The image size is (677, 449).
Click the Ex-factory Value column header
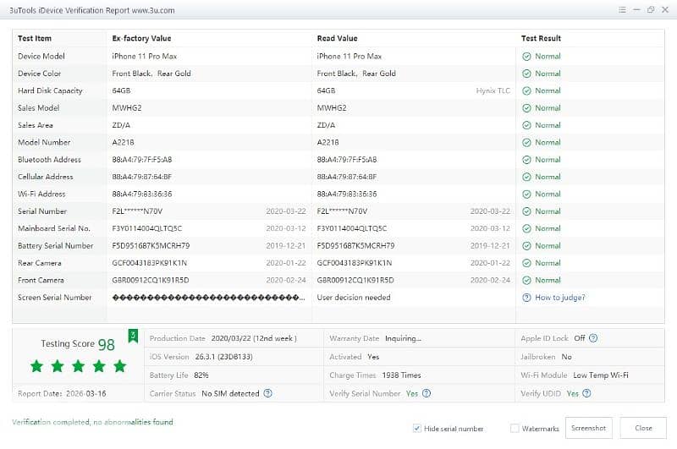coord(141,39)
